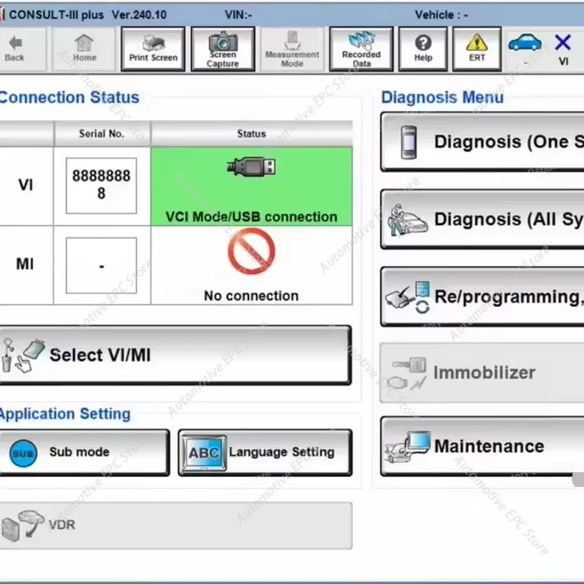Viewport: 584px width, 584px height.
Task: Click the ERT warning triangle button
Action: click(x=477, y=49)
